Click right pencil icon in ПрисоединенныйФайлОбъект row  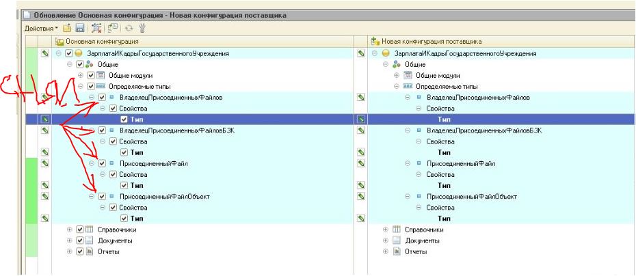click(x=360, y=196)
